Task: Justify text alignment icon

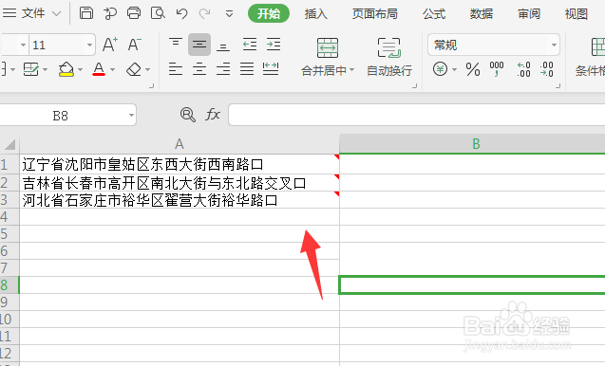Action: [x=247, y=69]
